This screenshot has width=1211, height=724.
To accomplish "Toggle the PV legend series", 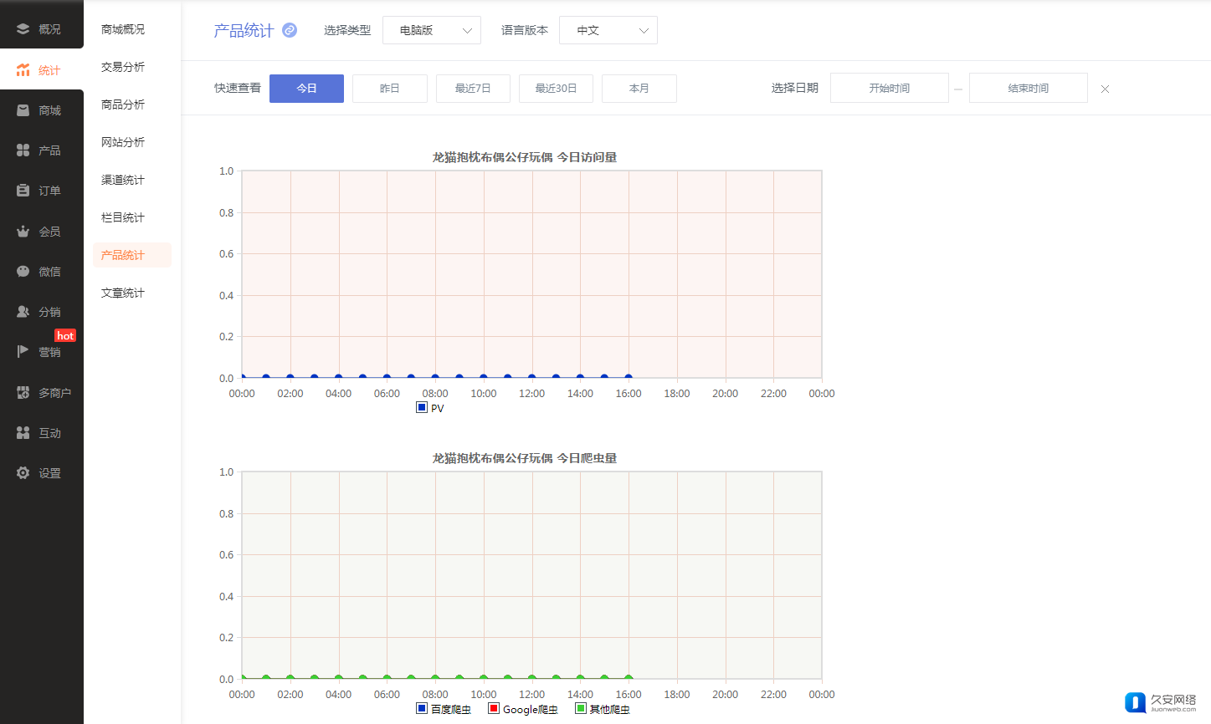I will pyautogui.click(x=430, y=408).
